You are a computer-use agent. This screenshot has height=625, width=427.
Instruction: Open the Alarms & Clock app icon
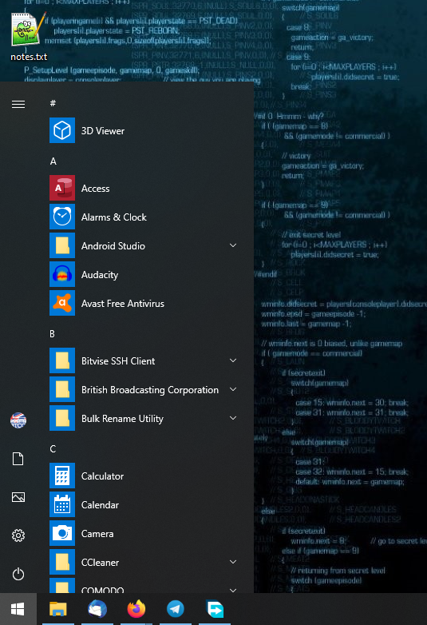pyautogui.click(x=62, y=217)
